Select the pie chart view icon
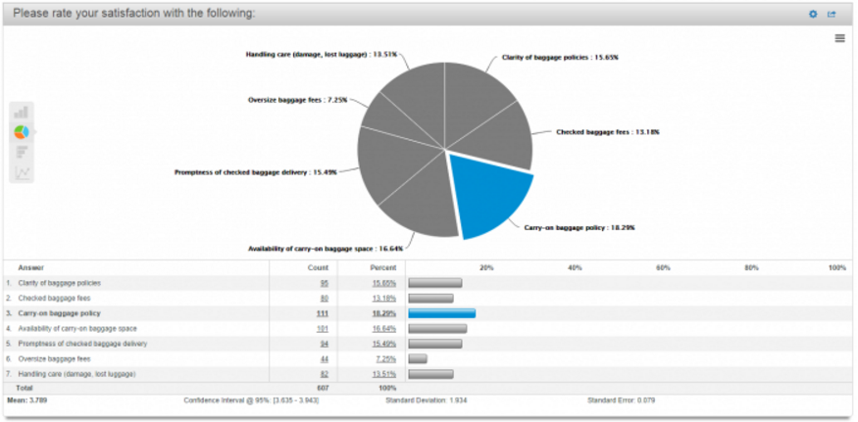The height and width of the screenshot is (422, 858). (21, 132)
